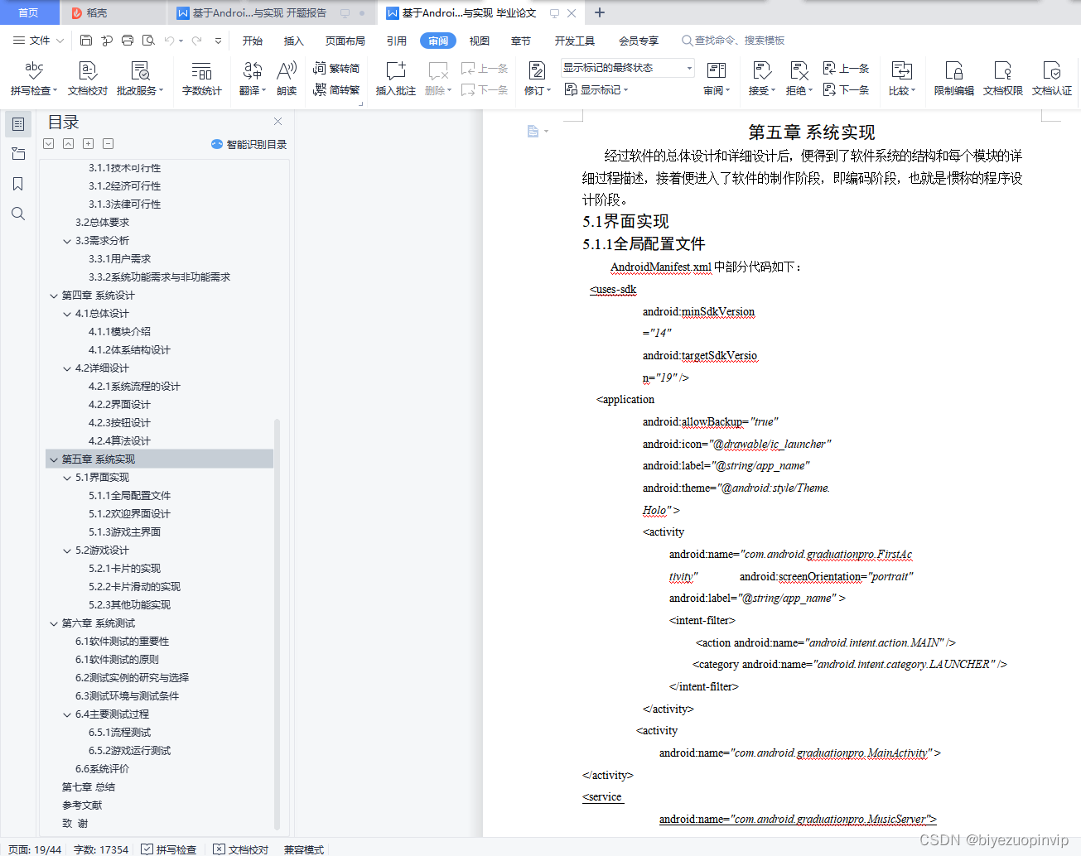Collapse the 第五章 系统实现 tree node
Image resolution: width=1081 pixels, height=856 pixels.
(x=54, y=459)
